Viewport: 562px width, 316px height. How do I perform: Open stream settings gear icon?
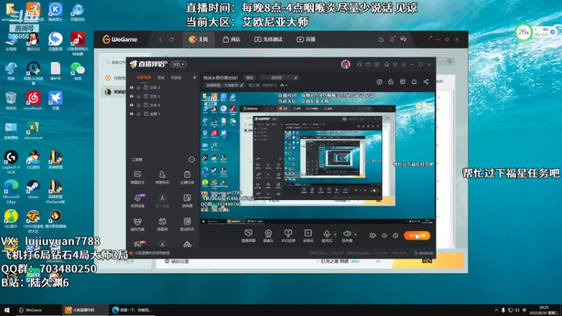pyautogui.click(x=396, y=235)
